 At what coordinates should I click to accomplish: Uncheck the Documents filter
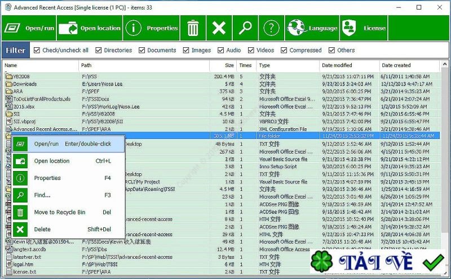(x=142, y=50)
